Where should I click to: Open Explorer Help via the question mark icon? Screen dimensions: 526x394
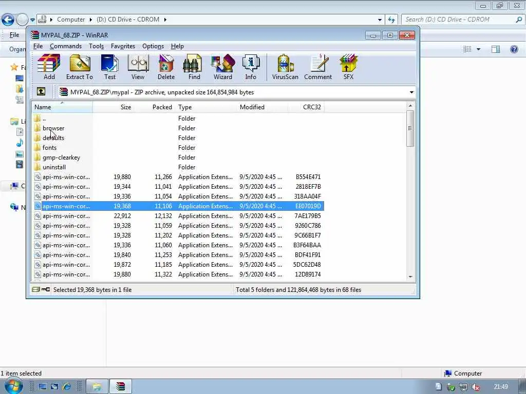coord(514,49)
